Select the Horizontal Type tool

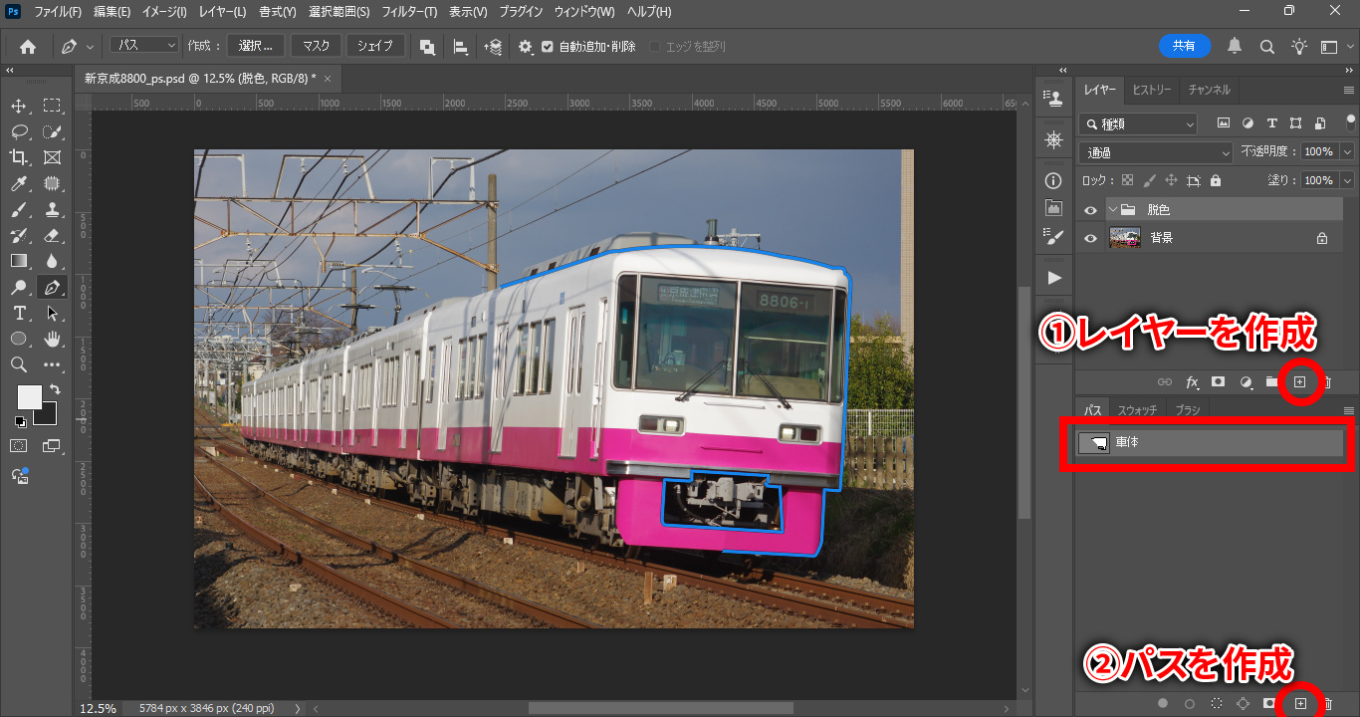pyautogui.click(x=19, y=313)
